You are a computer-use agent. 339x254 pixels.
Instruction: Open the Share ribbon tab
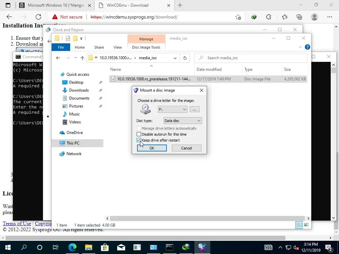pyautogui.click(x=99, y=47)
